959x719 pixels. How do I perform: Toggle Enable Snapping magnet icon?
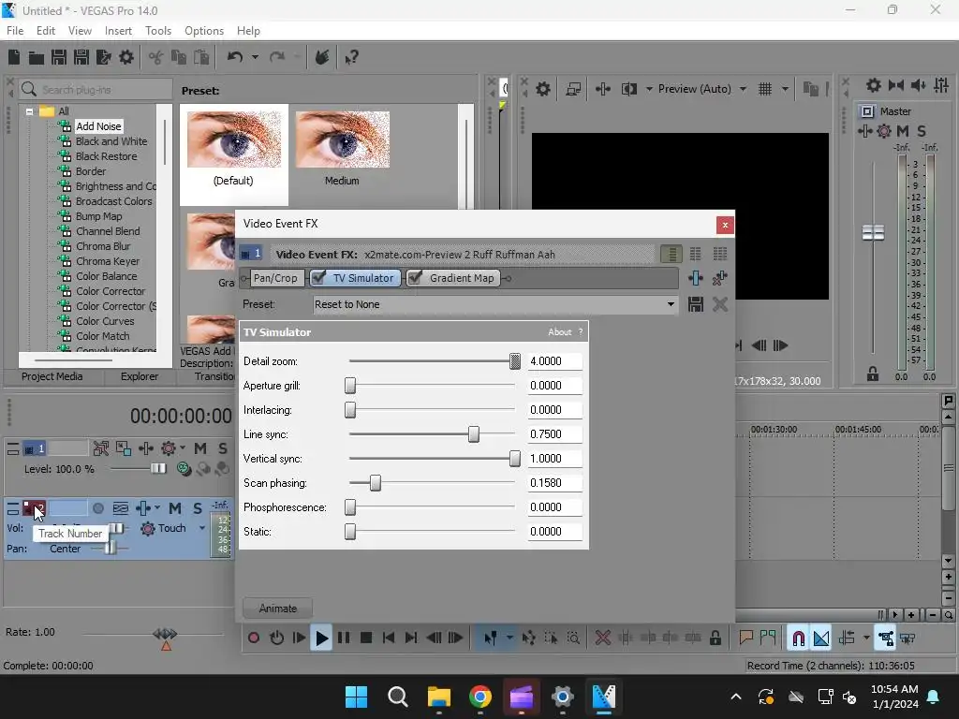(x=798, y=638)
